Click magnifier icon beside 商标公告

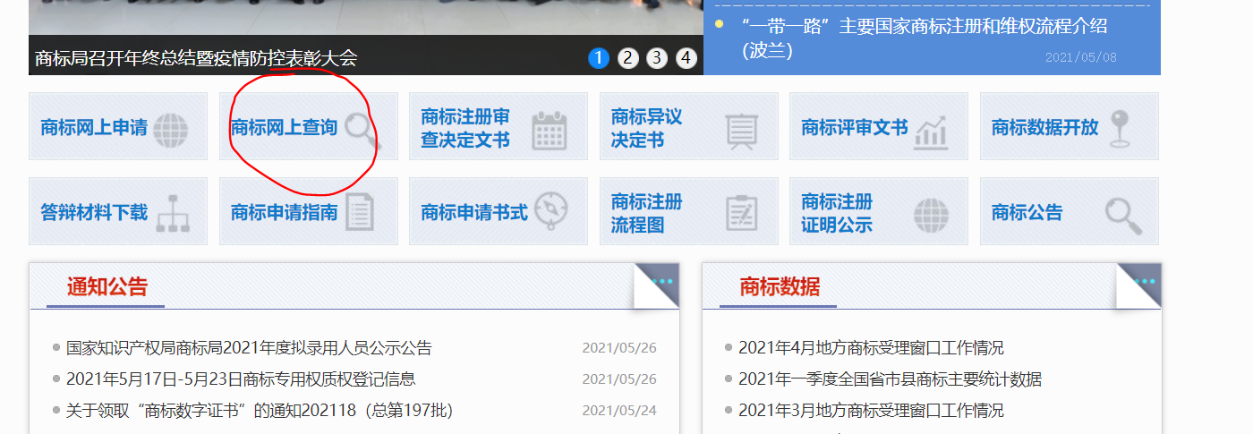(x=1122, y=215)
